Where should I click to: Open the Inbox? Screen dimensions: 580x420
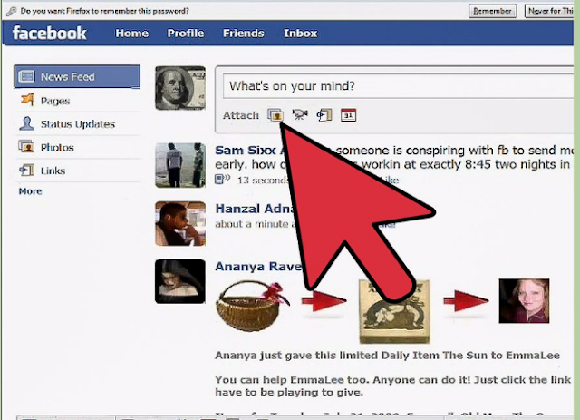point(300,33)
